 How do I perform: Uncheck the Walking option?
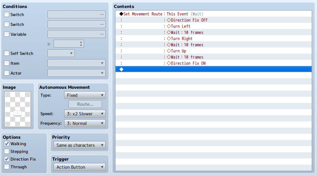7,144
